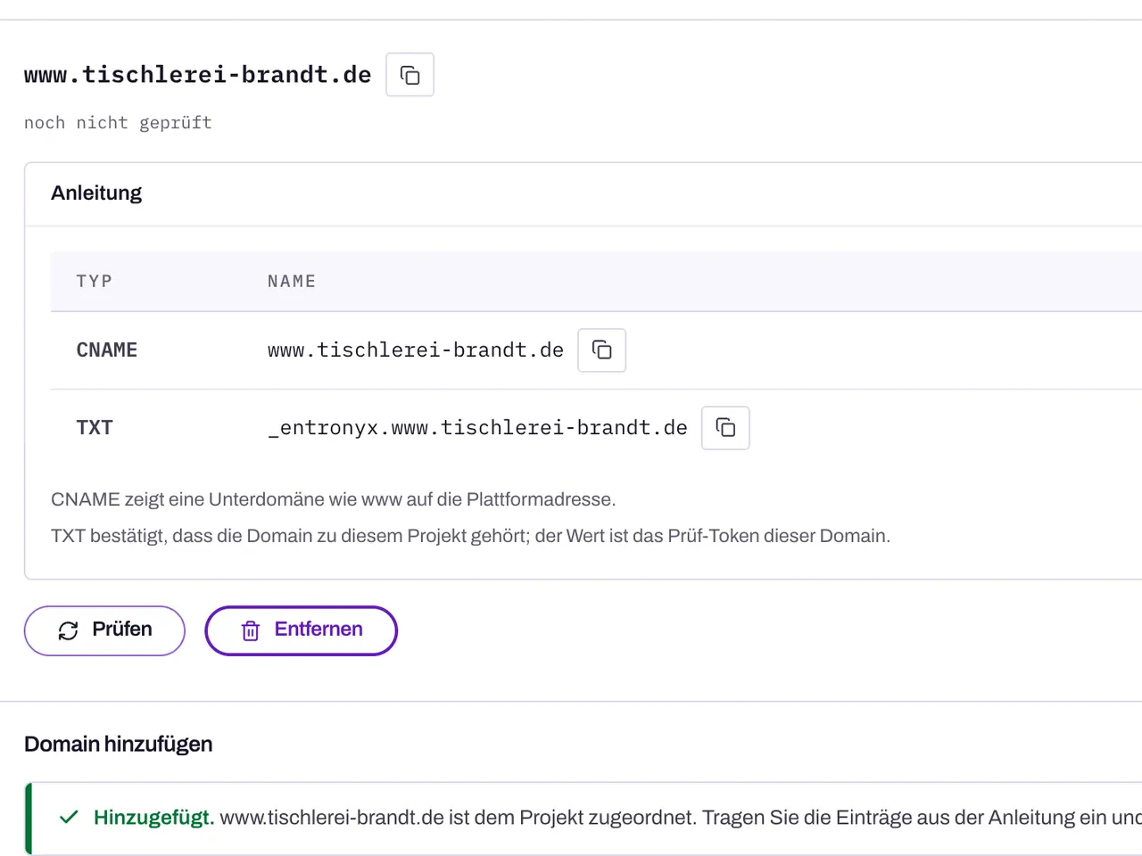Select the TXT type cell

tap(95, 428)
